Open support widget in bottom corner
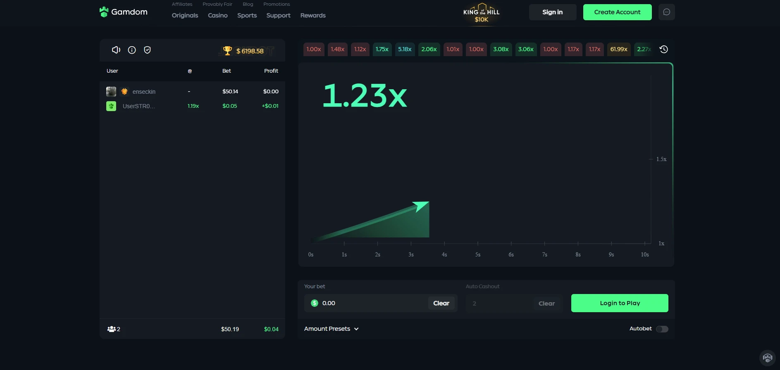 pyautogui.click(x=768, y=358)
